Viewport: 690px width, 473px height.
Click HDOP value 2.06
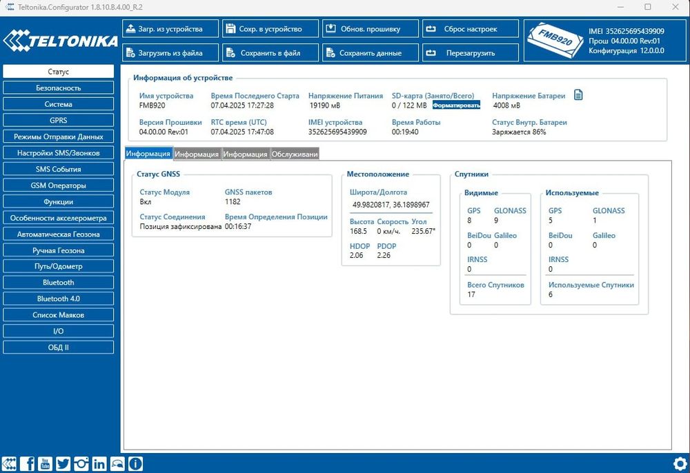[x=356, y=255]
